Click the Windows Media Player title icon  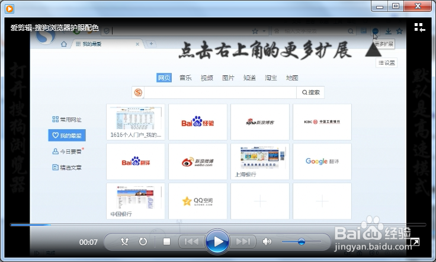pyautogui.click(x=9, y=9)
